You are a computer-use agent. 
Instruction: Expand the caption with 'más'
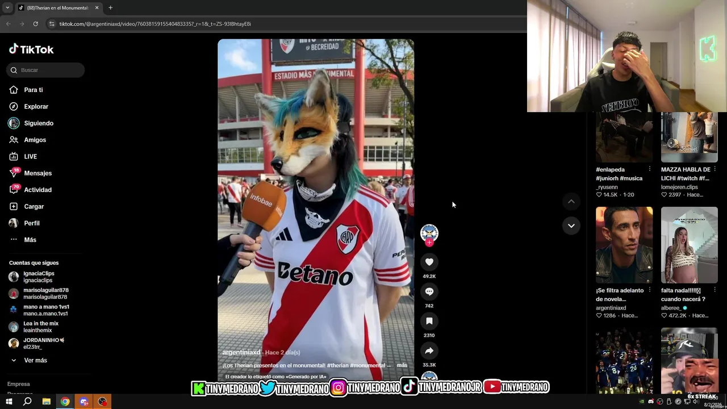(402, 365)
